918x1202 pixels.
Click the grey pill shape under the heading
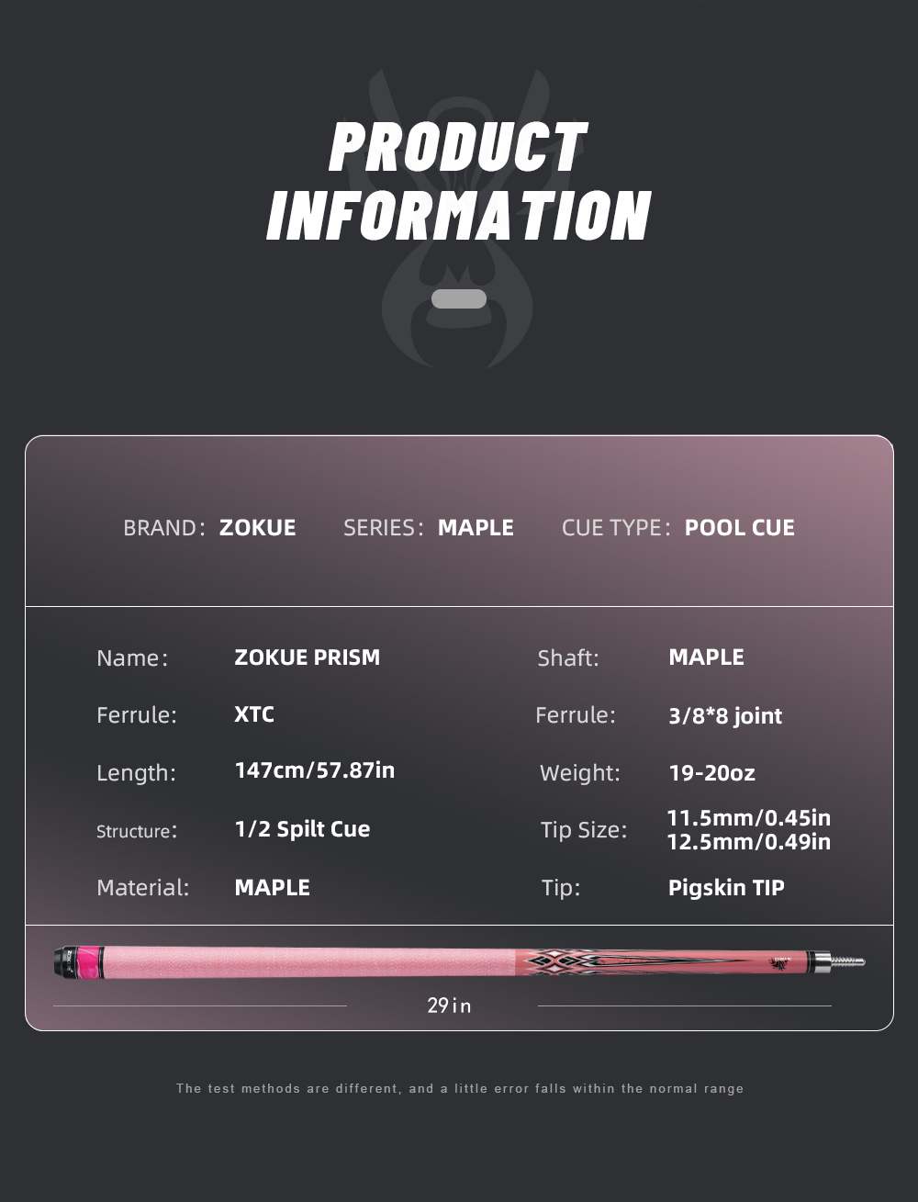[458, 298]
